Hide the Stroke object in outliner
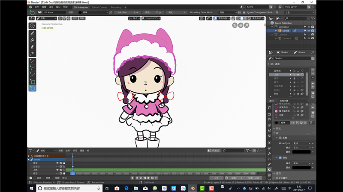The width and height of the screenshot is (343, 192). click(309, 31)
